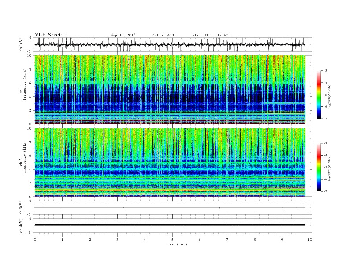Select the date text "Sep. 17, 2016"
Image resolution: width=349 pixels, height=269 pixels.
(x=123, y=35)
